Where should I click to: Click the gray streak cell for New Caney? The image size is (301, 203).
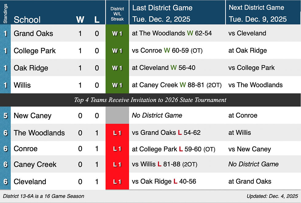(117, 115)
